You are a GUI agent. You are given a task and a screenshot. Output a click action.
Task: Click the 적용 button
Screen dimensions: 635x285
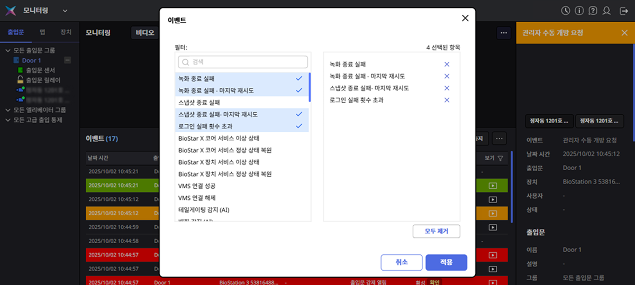[446, 262]
